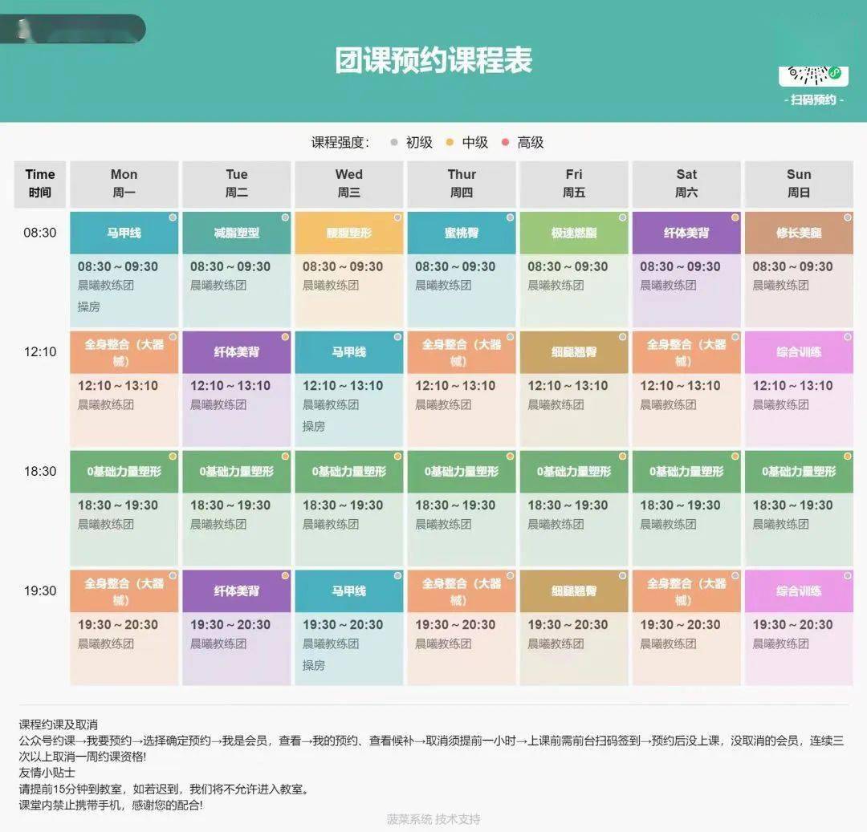The image size is (867, 832).
Task: Open Tuesday 08:30 减脂塑型 class card
Action: (237, 270)
